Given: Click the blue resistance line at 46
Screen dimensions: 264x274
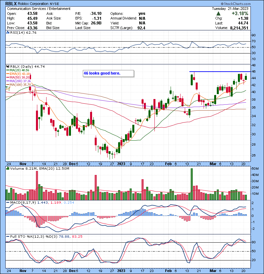Looking at the screenshot, I should tap(220, 72).
